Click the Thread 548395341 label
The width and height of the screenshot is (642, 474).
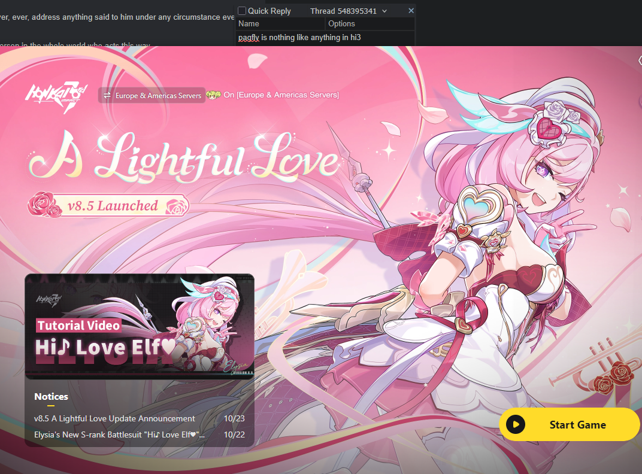click(343, 11)
